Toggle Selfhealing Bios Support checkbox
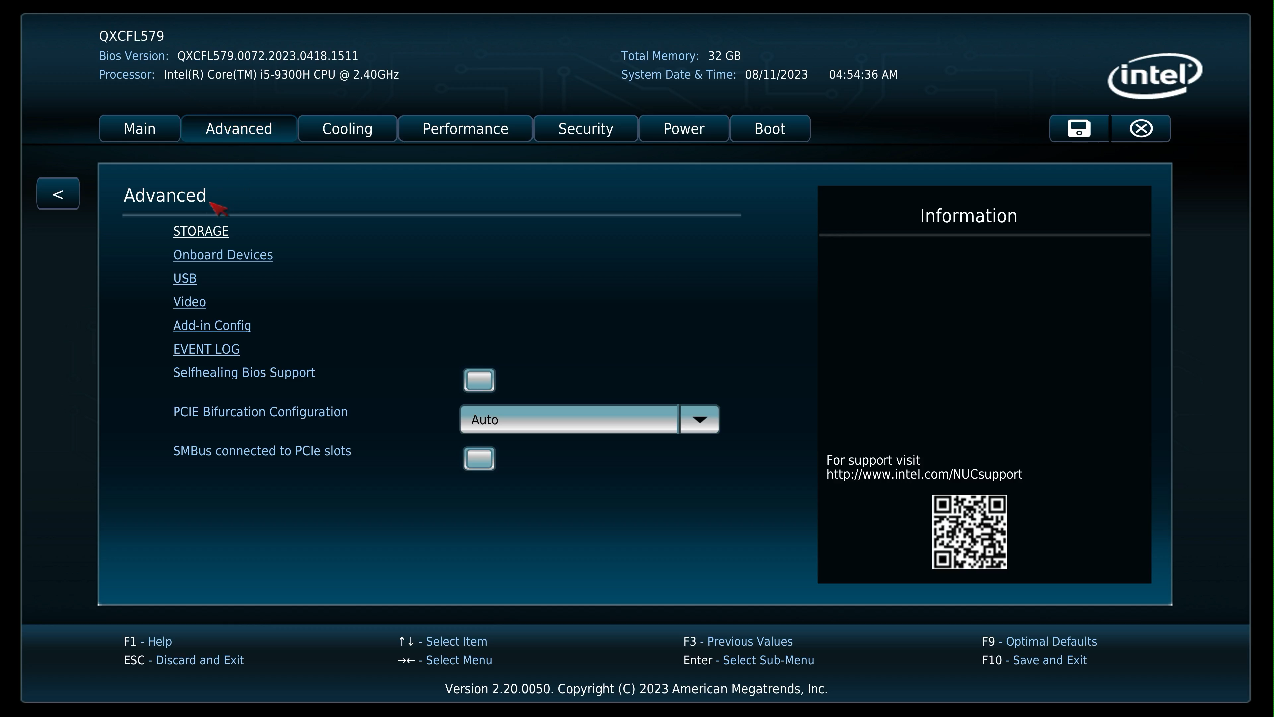 click(x=479, y=380)
